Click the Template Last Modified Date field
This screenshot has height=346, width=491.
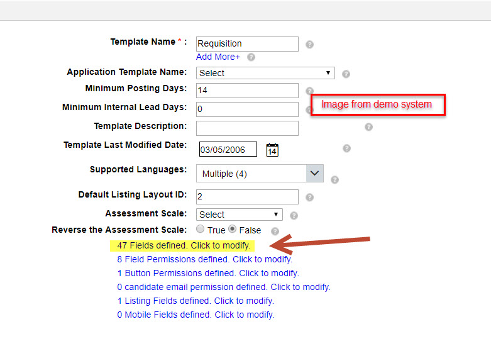pos(228,149)
